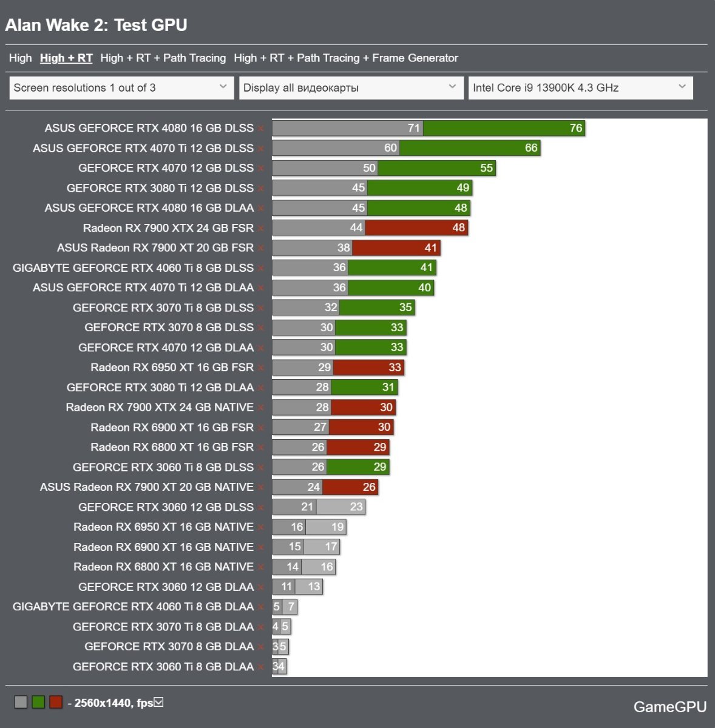The height and width of the screenshot is (728, 715).
Task: Click red x beside GIGABYTE RTX 4060 Ti 8 GB DLAA
Action: click(x=261, y=607)
